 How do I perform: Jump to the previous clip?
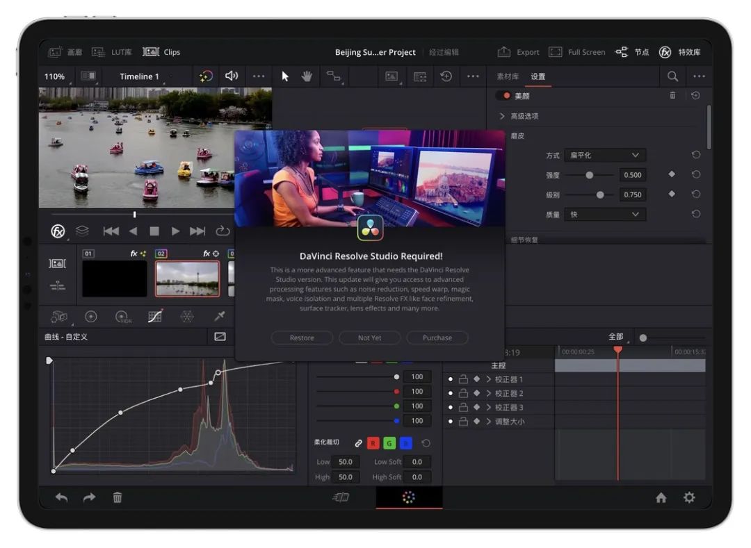pyautogui.click(x=111, y=231)
